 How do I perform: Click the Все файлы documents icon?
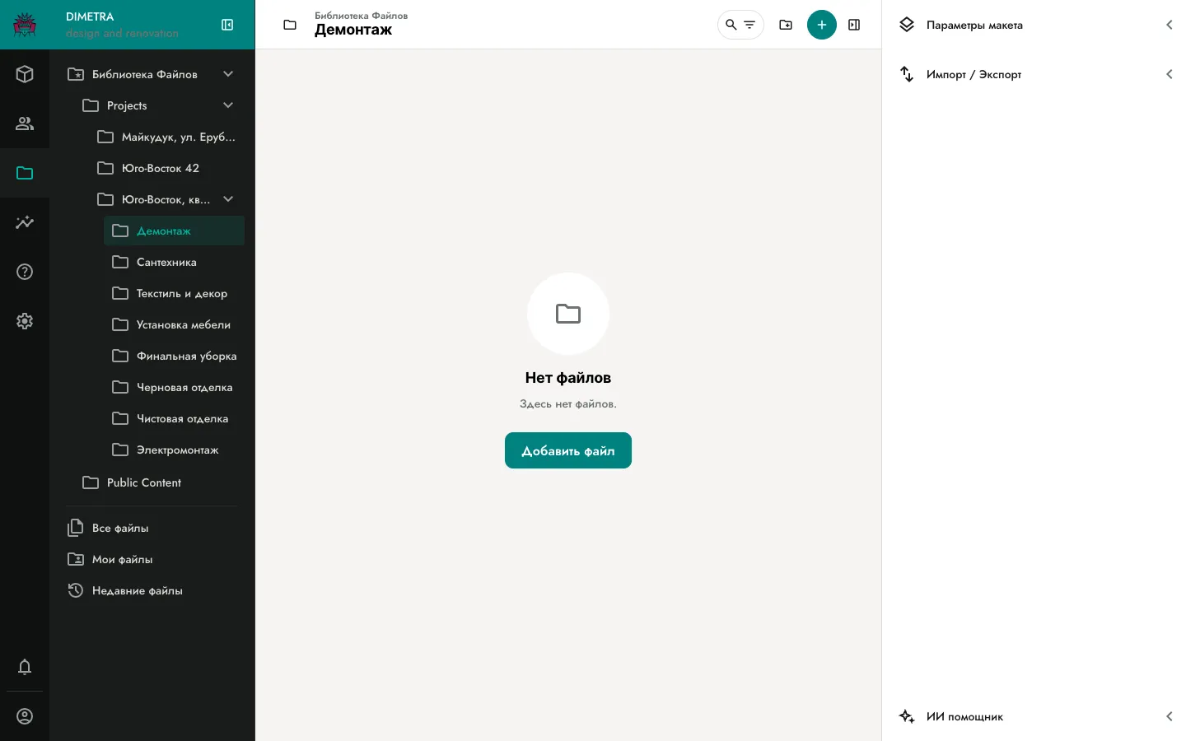point(76,528)
